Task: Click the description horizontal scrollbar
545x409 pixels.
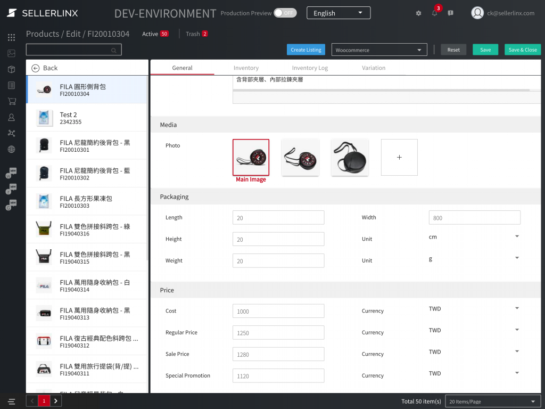Action: pos(381,90)
